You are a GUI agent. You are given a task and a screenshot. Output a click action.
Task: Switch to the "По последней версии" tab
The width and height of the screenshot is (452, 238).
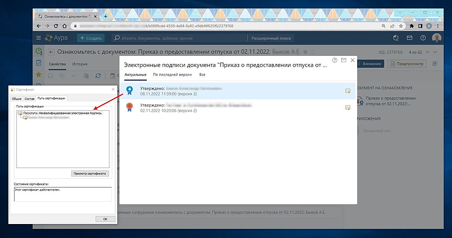[172, 75]
